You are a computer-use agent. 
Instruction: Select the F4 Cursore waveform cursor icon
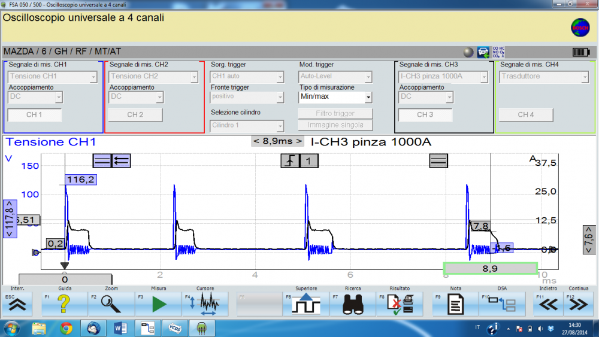click(x=205, y=304)
